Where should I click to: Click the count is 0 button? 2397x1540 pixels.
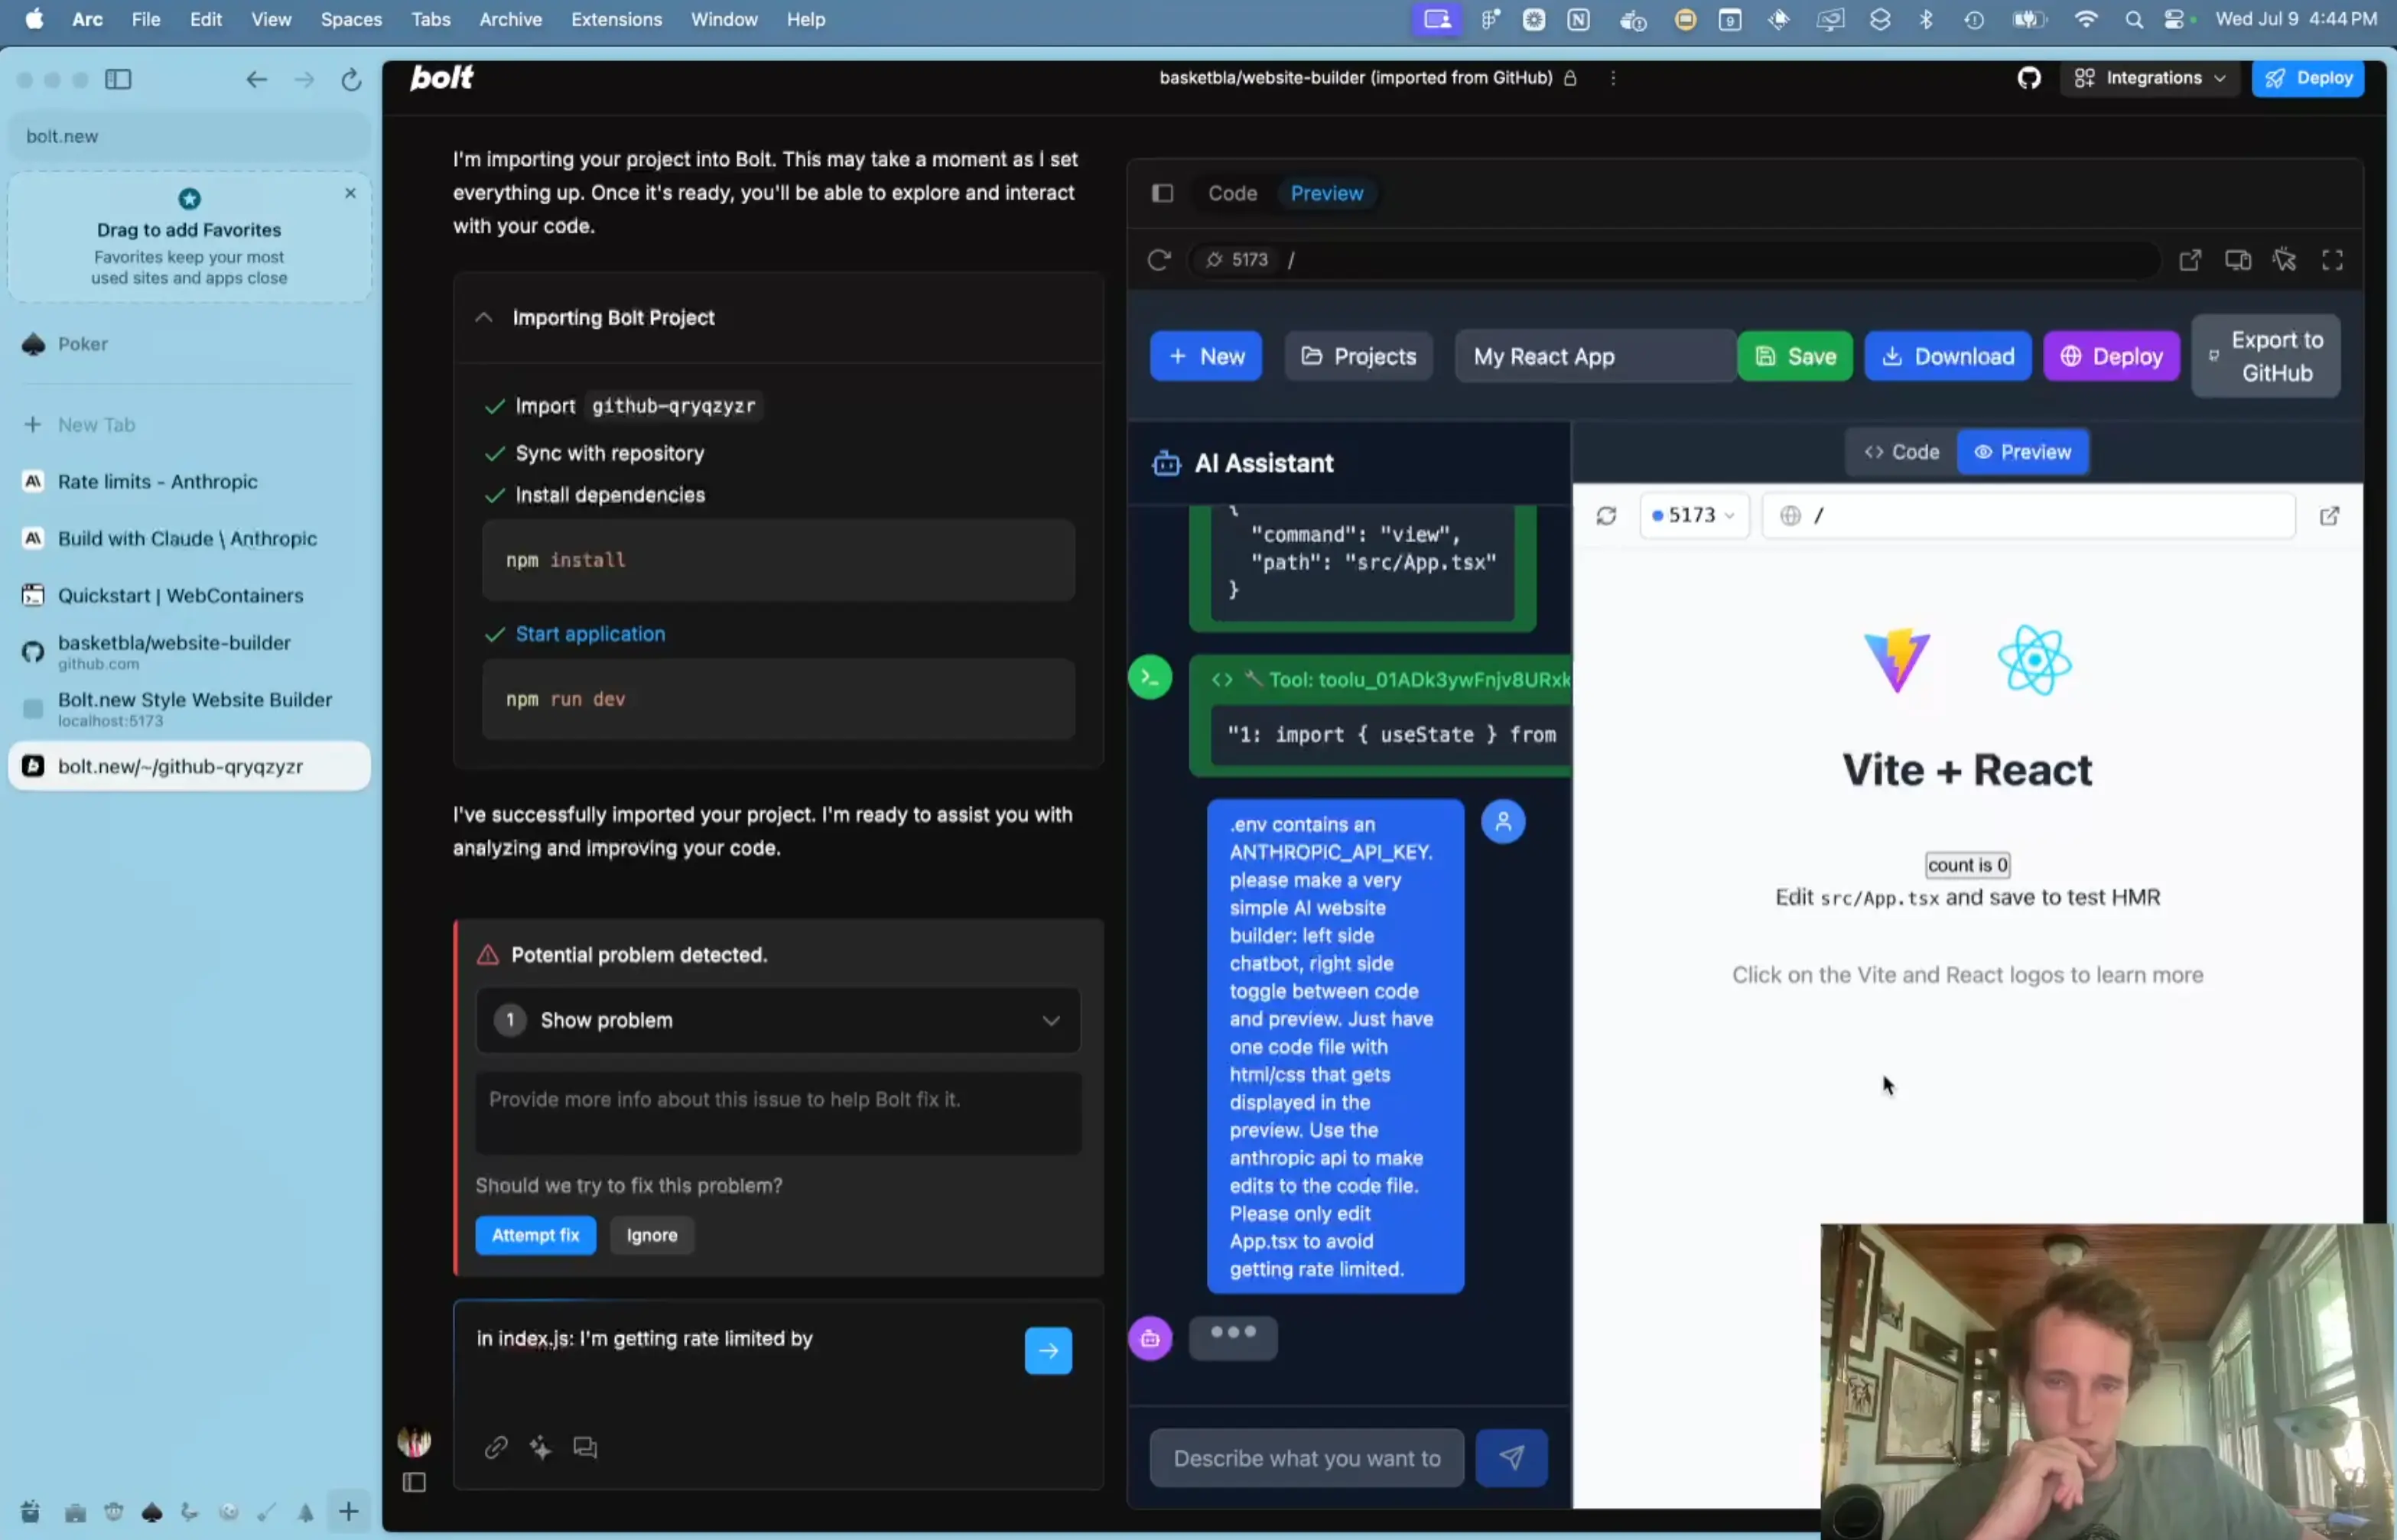1967,865
